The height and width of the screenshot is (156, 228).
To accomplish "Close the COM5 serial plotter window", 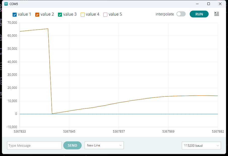I will pyautogui.click(x=220, y=4).
